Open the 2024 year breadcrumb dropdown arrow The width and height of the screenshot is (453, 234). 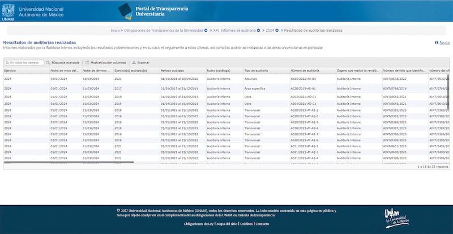277,30
